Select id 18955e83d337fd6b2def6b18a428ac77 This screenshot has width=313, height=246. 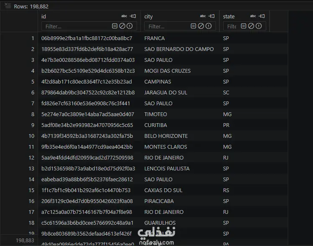tap(87, 49)
